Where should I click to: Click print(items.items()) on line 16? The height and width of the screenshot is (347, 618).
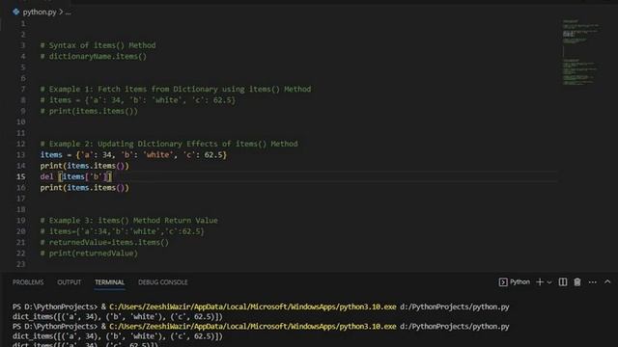click(x=84, y=188)
